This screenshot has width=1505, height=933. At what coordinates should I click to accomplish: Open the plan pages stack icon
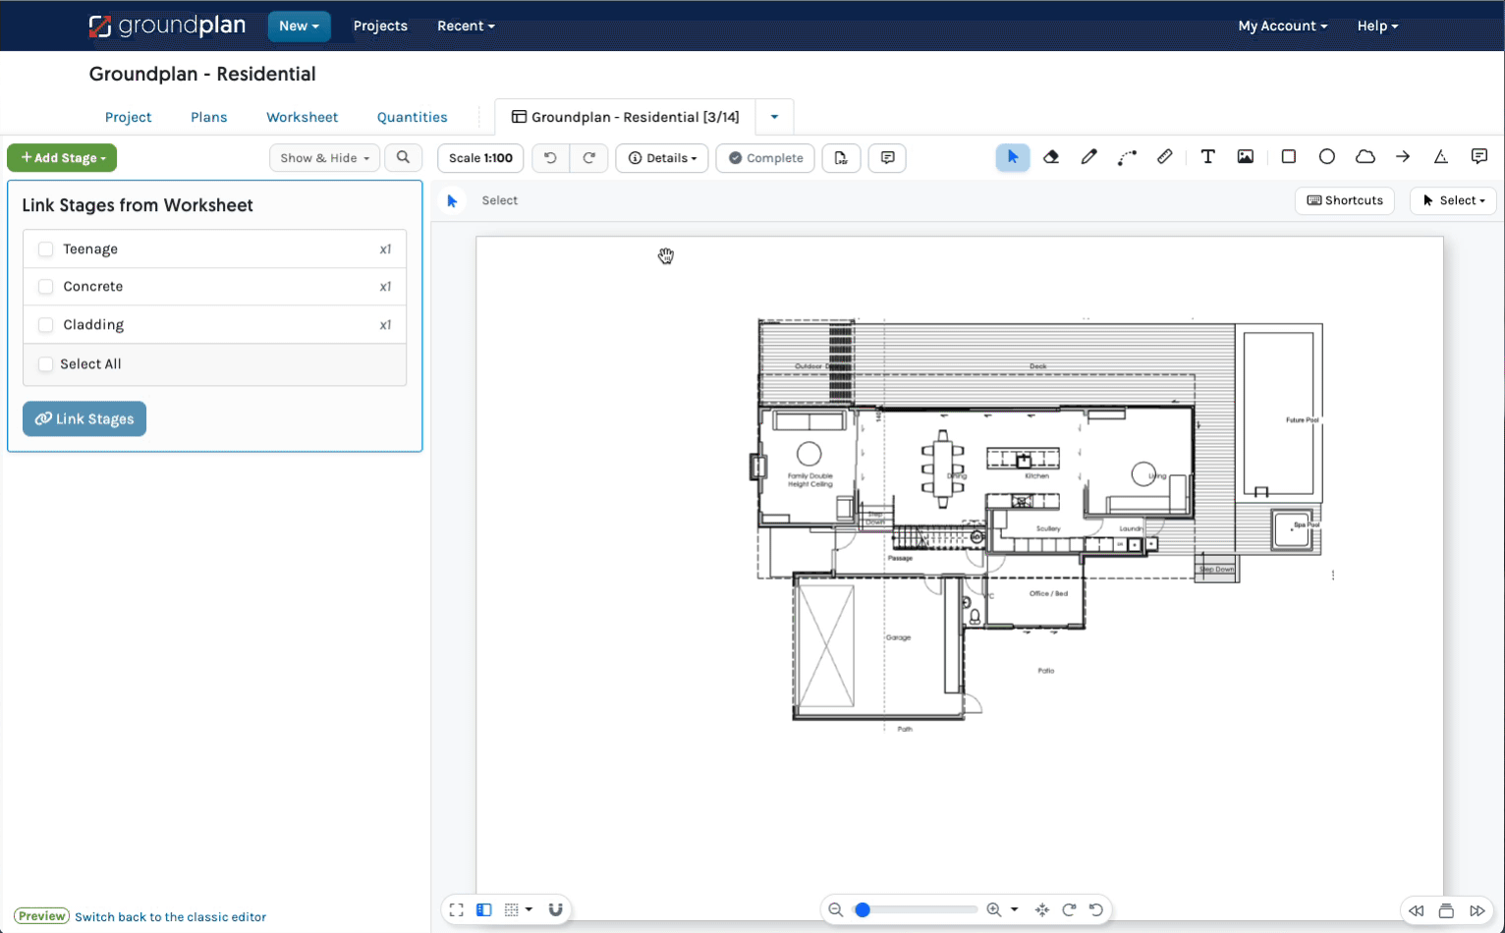1446,911
